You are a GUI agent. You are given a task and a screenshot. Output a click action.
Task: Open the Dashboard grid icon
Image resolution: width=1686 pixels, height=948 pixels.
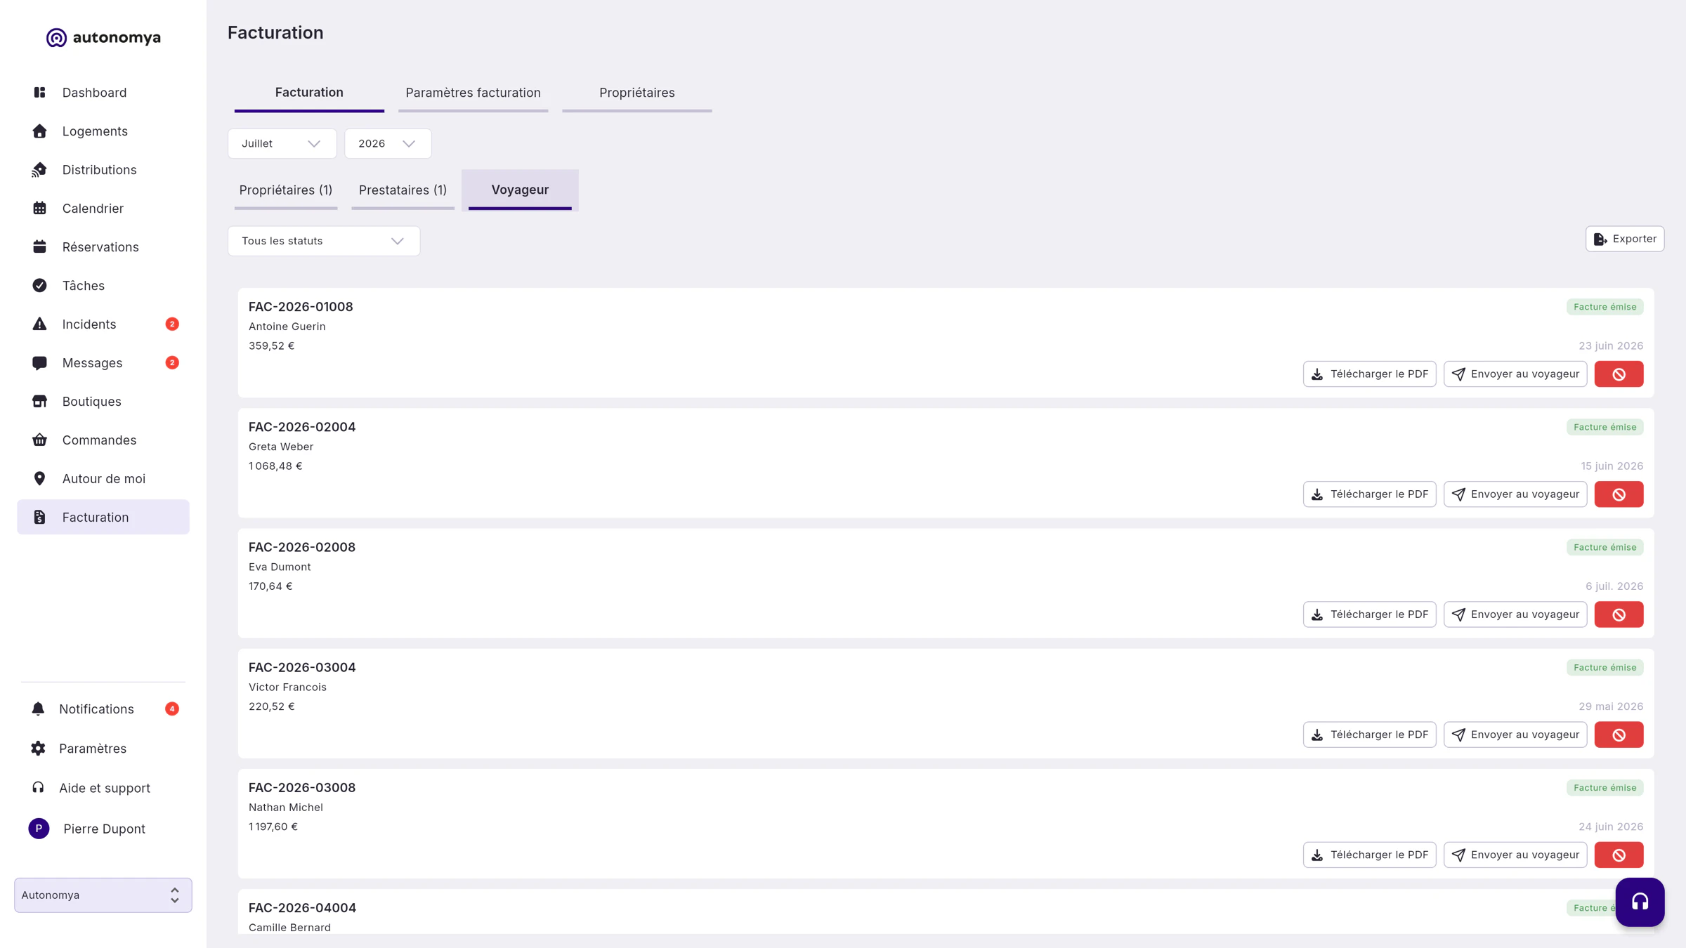click(39, 93)
